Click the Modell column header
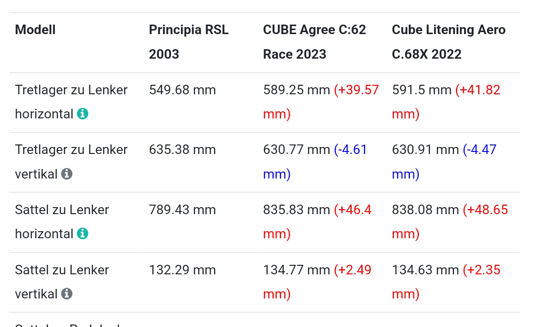The image size is (536, 327). (35, 30)
